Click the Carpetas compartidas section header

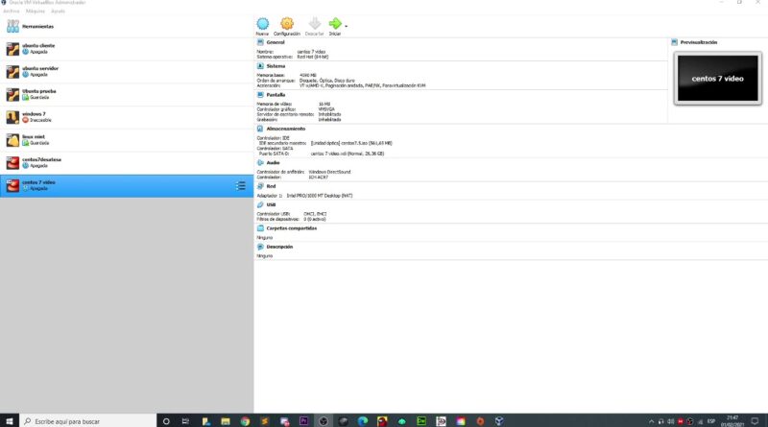[x=292, y=228]
